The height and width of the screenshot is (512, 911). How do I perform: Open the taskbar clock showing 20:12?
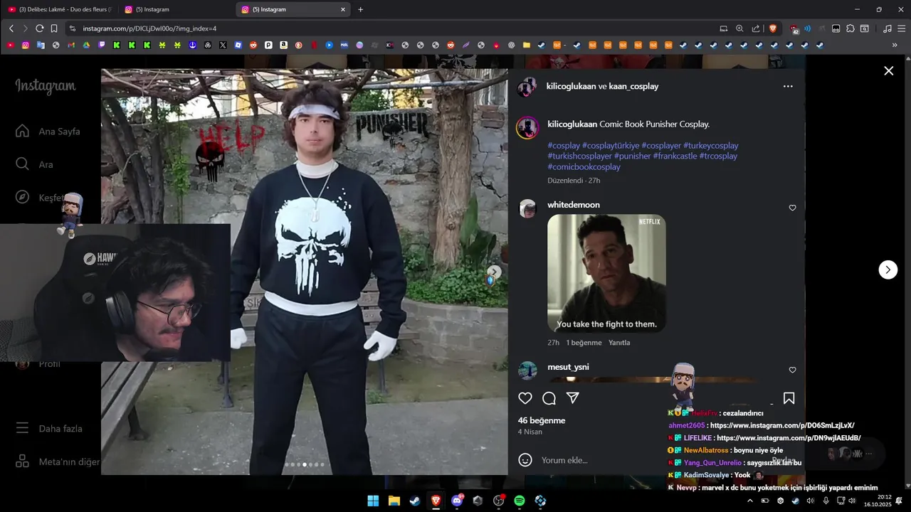click(878, 501)
